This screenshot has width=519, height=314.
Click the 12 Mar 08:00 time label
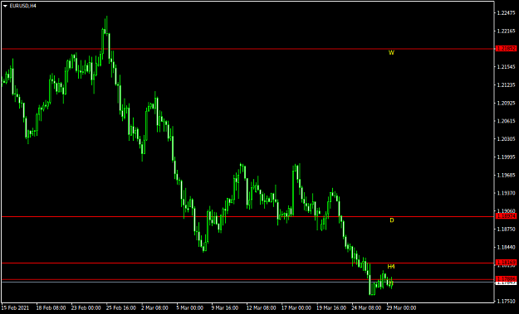tap(262, 308)
